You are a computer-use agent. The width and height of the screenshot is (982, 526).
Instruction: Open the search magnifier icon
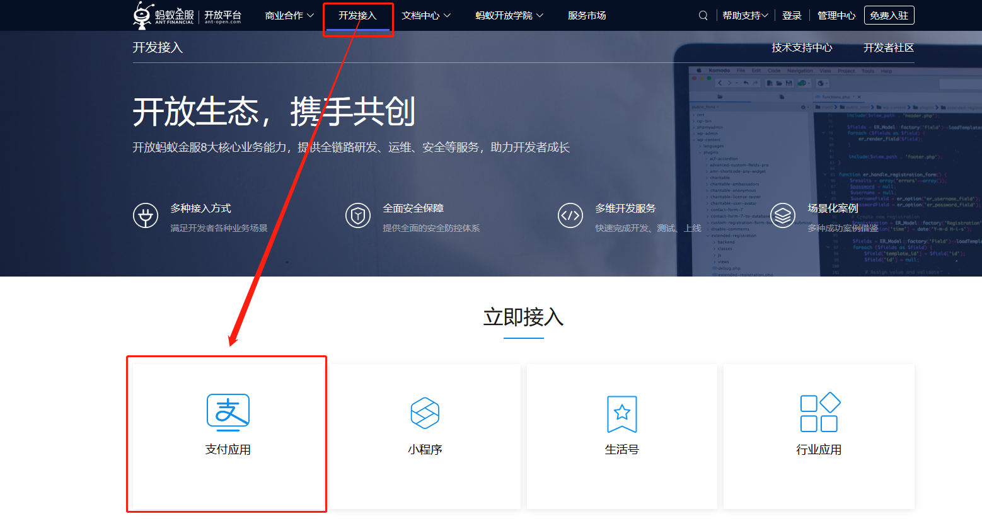(x=703, y=16)
